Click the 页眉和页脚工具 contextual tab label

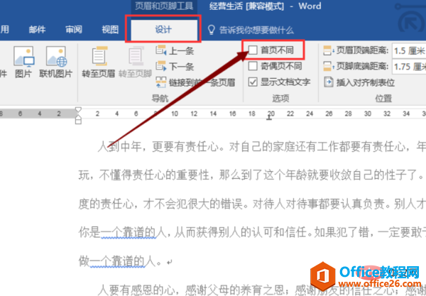(x=164, y=6)
